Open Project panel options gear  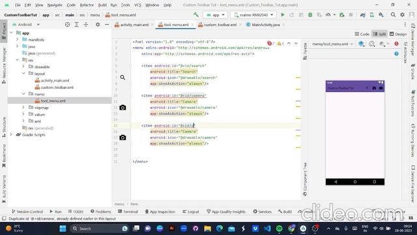(98, 25)
